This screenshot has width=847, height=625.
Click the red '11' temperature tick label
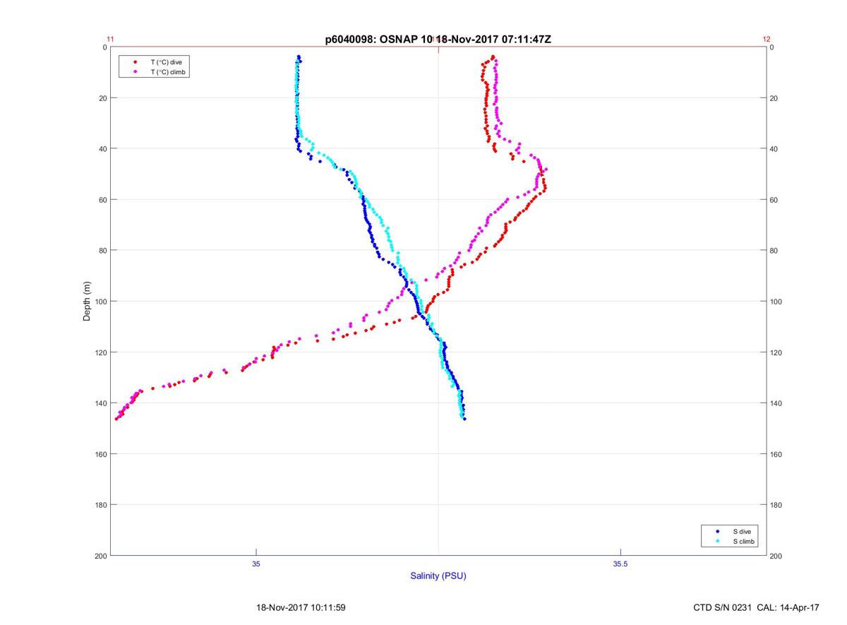click(110, 40)
